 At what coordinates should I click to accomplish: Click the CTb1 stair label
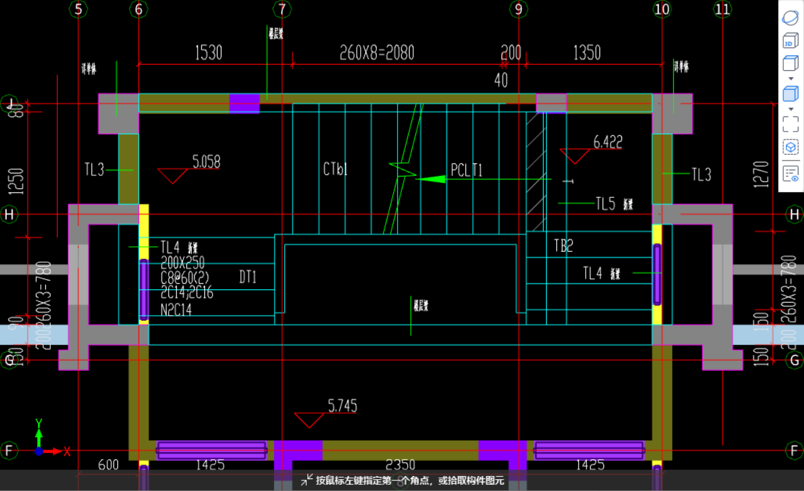point(336,169)
